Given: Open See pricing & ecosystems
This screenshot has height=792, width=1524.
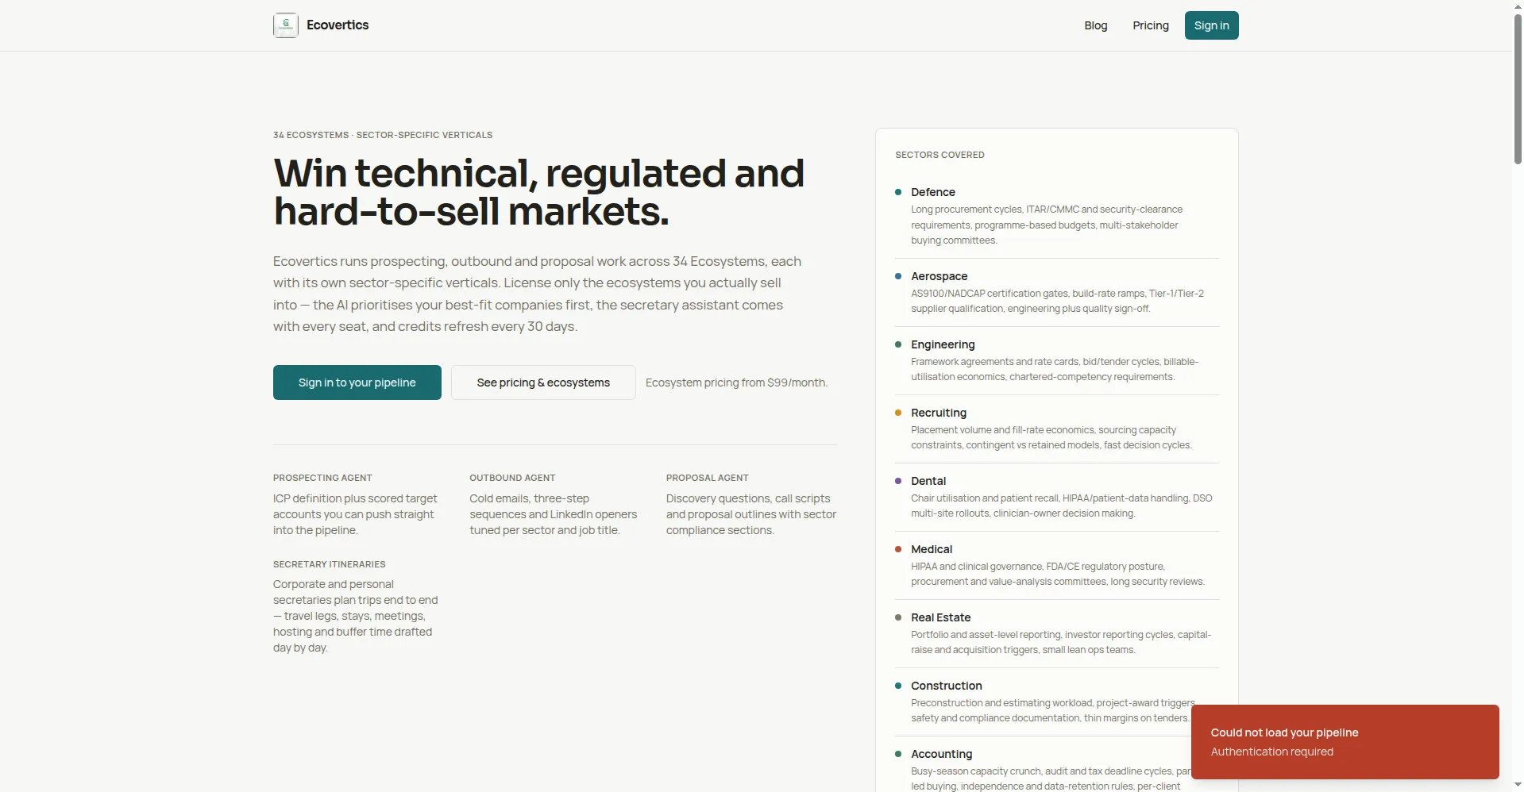Looking at the screenshot, I should tap(543, 383).
